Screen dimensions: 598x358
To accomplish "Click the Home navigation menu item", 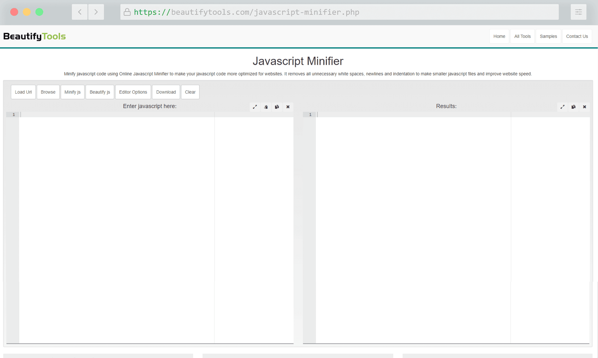I will tap(499, 36).
